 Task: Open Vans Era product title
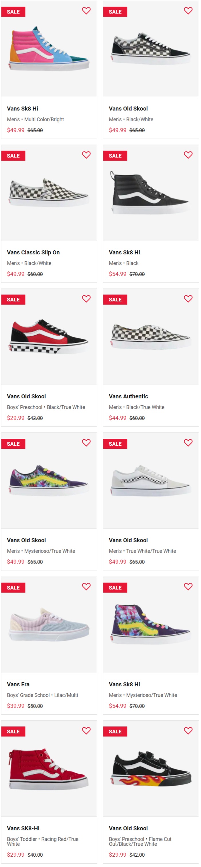coord(18,685)
